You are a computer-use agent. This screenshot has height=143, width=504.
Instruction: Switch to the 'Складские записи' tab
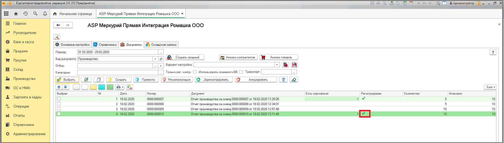coord(161,45)
